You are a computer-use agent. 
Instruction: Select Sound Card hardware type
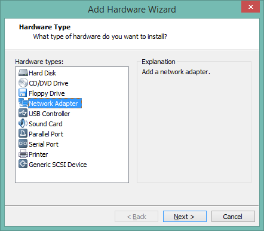pos(45,124)
